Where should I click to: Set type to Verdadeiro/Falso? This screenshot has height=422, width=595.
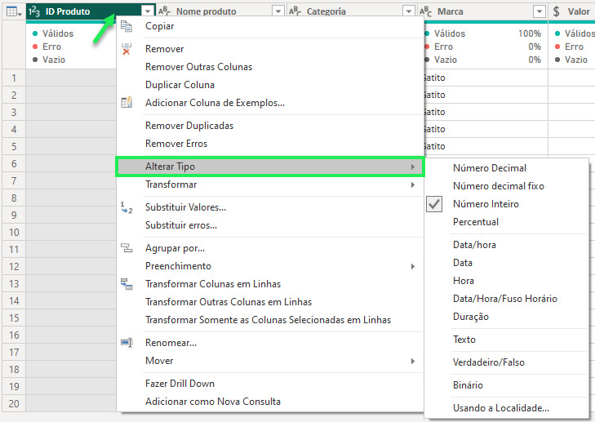(489, 362)
